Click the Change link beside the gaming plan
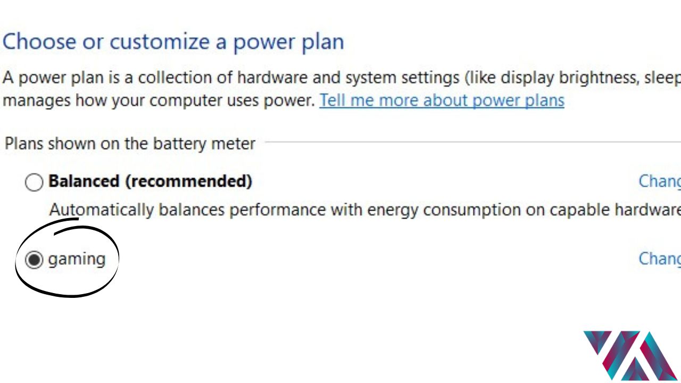 point(660,259)
